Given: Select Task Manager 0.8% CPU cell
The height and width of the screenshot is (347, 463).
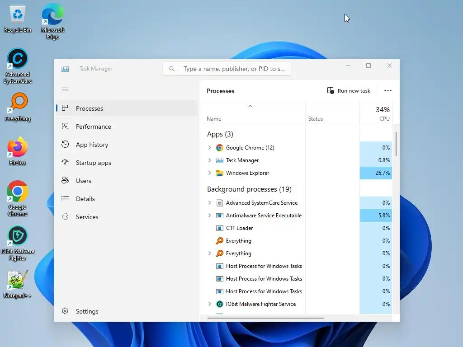Looking at the screenshot, I should click(376, 160).
